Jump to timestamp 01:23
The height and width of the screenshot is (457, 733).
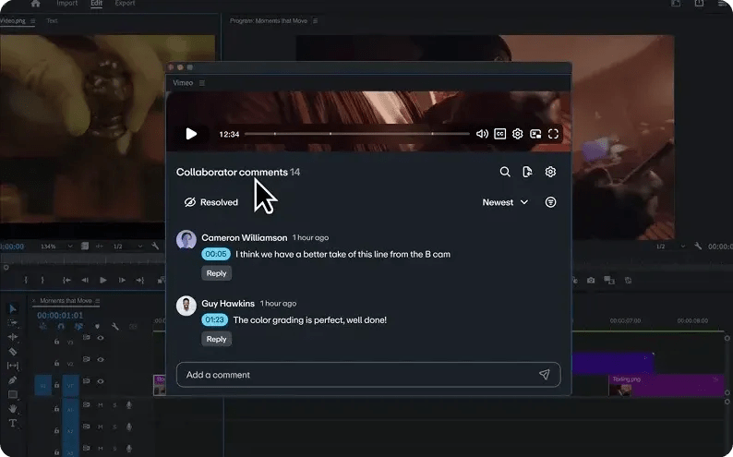click(x=214, y=320)
